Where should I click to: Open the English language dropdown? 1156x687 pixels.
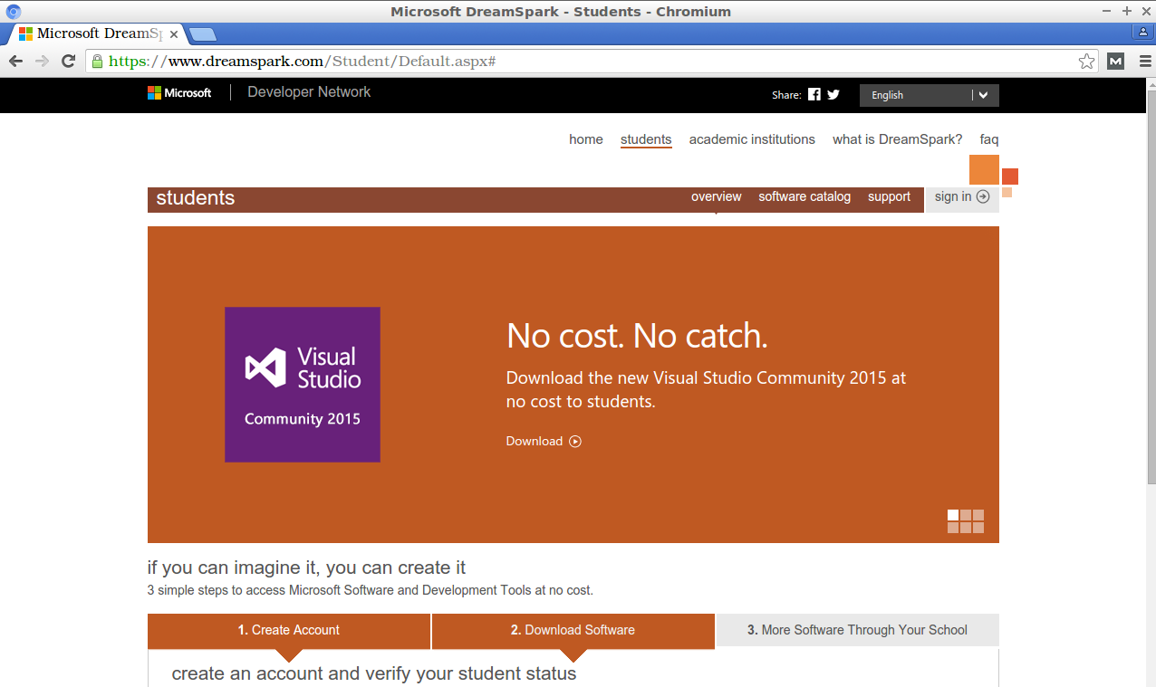pos(930,95)
